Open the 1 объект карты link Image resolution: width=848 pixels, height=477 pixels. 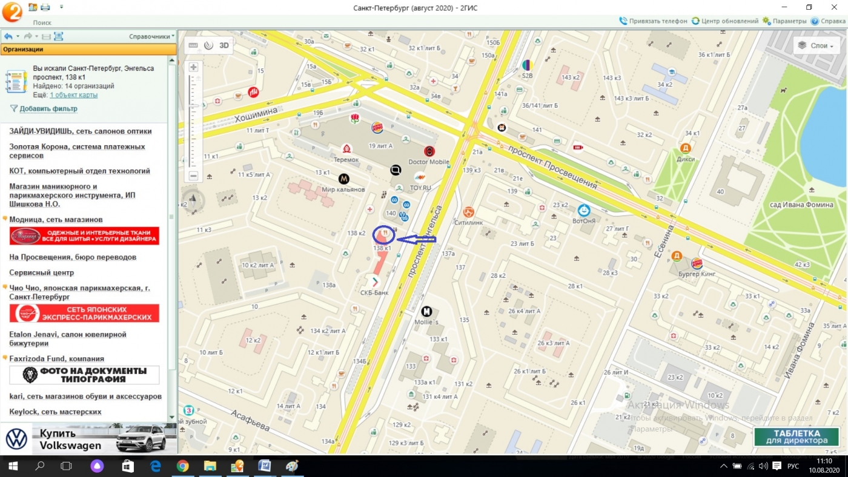click(x=73, y=95)
